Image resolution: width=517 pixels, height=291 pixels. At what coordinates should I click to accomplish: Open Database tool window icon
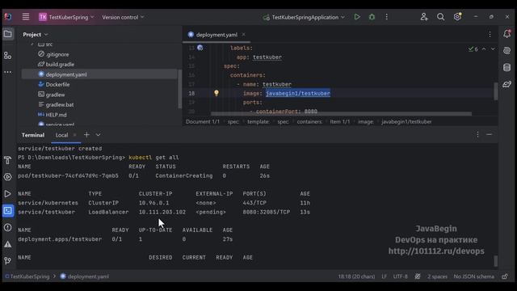pyautogui.click(x=506, y=68)
